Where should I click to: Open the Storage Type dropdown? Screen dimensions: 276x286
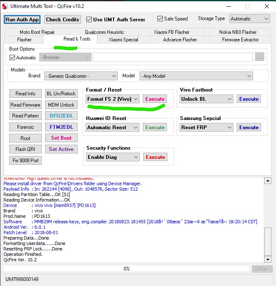tap(249, 19)
